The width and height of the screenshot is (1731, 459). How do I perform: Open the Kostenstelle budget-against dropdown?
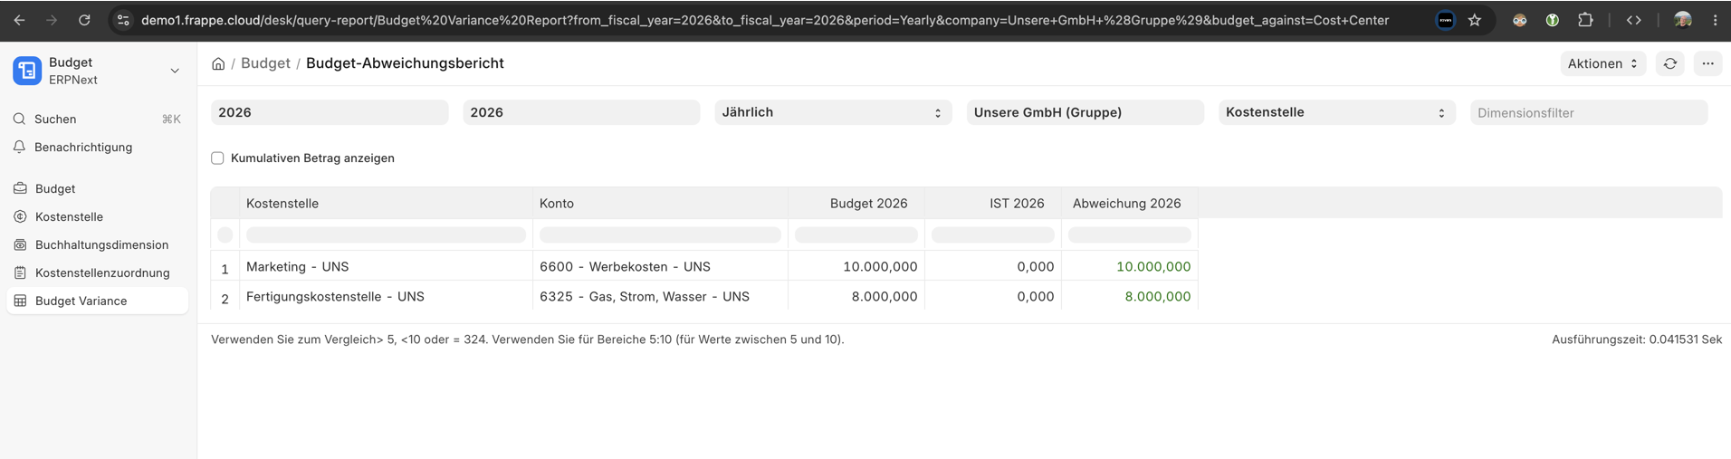click(1336, 112)
